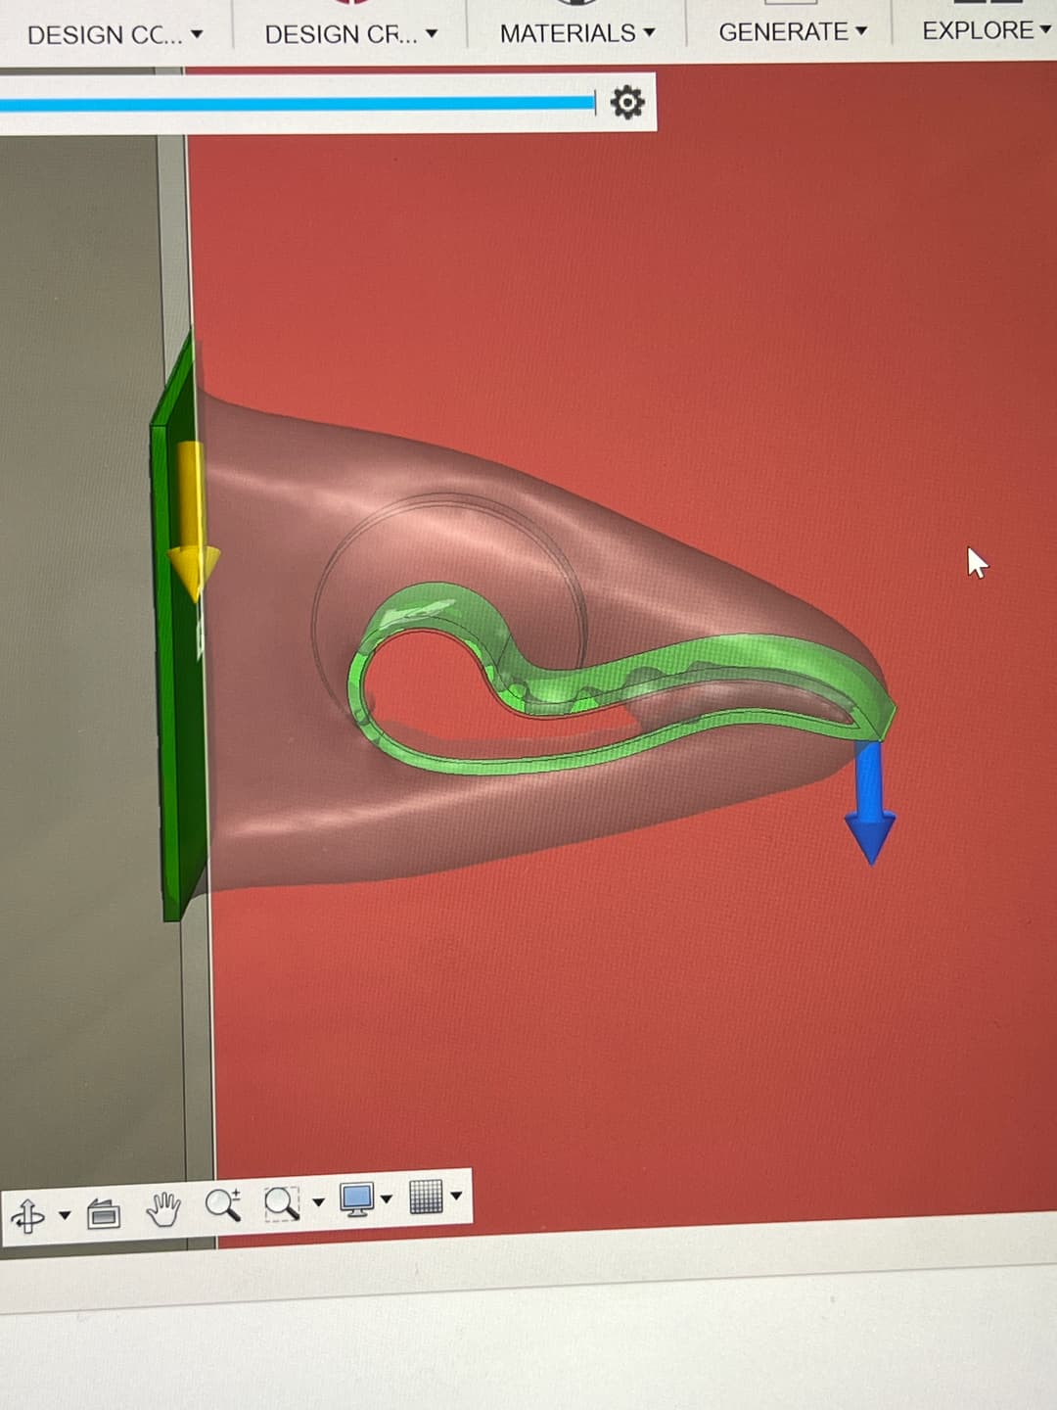Expand the Grid and Snaps dropdown arrow
Screen dimensions: 1057x1410
click(x=456, y=1196)
